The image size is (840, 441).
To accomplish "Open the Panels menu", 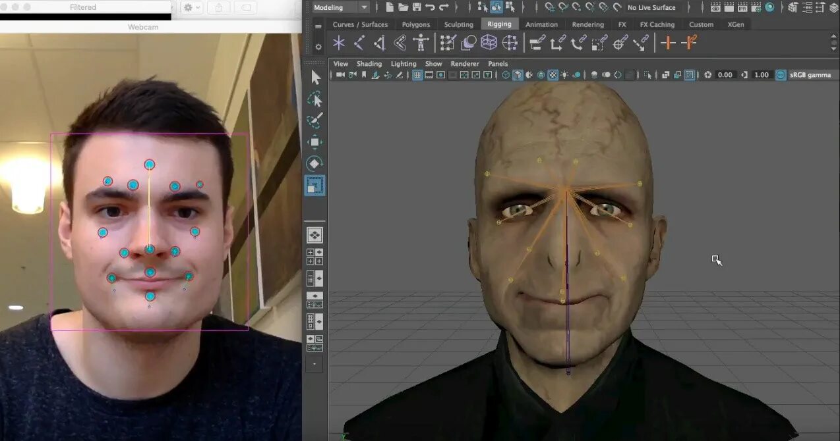I will click(498, 64).
